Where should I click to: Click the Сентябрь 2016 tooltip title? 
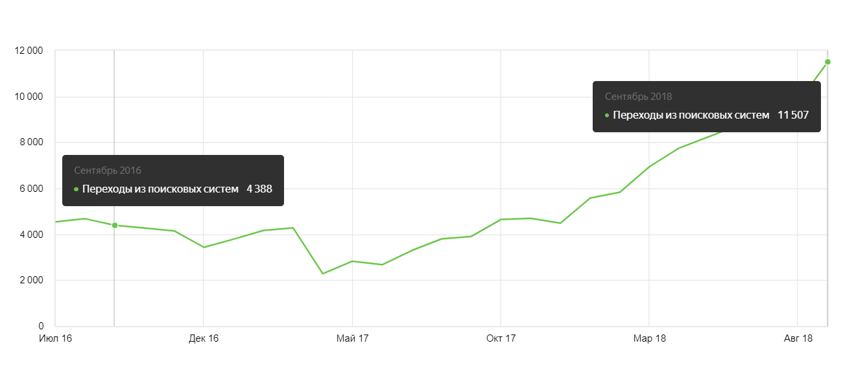pyautogui.click(x=108, y=170)
